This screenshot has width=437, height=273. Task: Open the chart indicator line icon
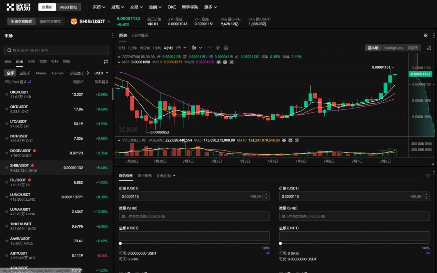coord(209,48)
